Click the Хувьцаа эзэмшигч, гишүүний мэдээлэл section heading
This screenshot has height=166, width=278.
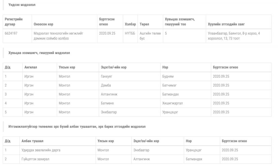coord(39,53)
